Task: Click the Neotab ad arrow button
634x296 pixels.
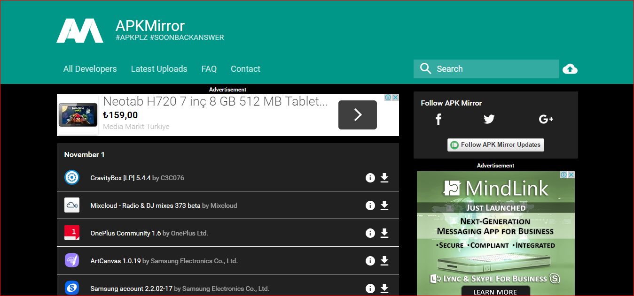Action: click(x=358, y=115)
